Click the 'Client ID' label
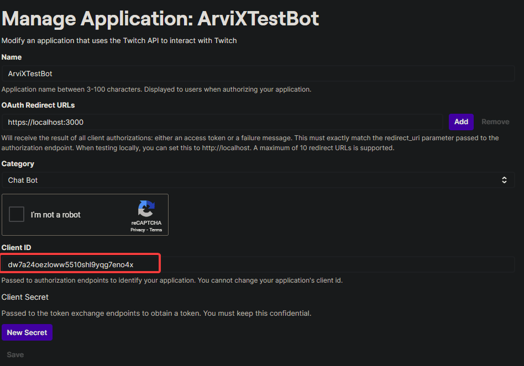524x366 pixels. tap(17, 247)
